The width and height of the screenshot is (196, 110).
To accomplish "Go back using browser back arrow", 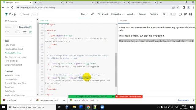I will point(3,7).
